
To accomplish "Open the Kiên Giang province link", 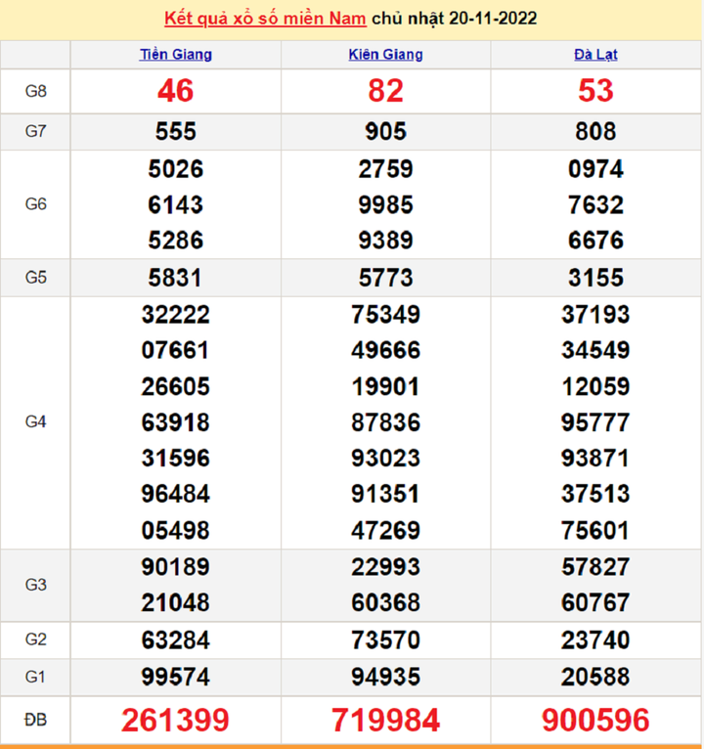I will coord(385,55).
